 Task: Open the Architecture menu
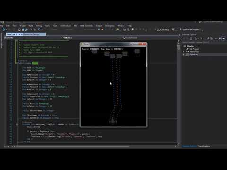point(66,25)
